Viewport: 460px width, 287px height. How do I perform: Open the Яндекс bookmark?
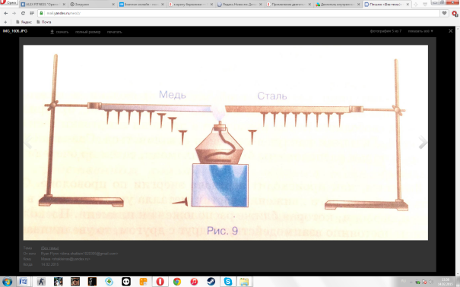(24, 22)
